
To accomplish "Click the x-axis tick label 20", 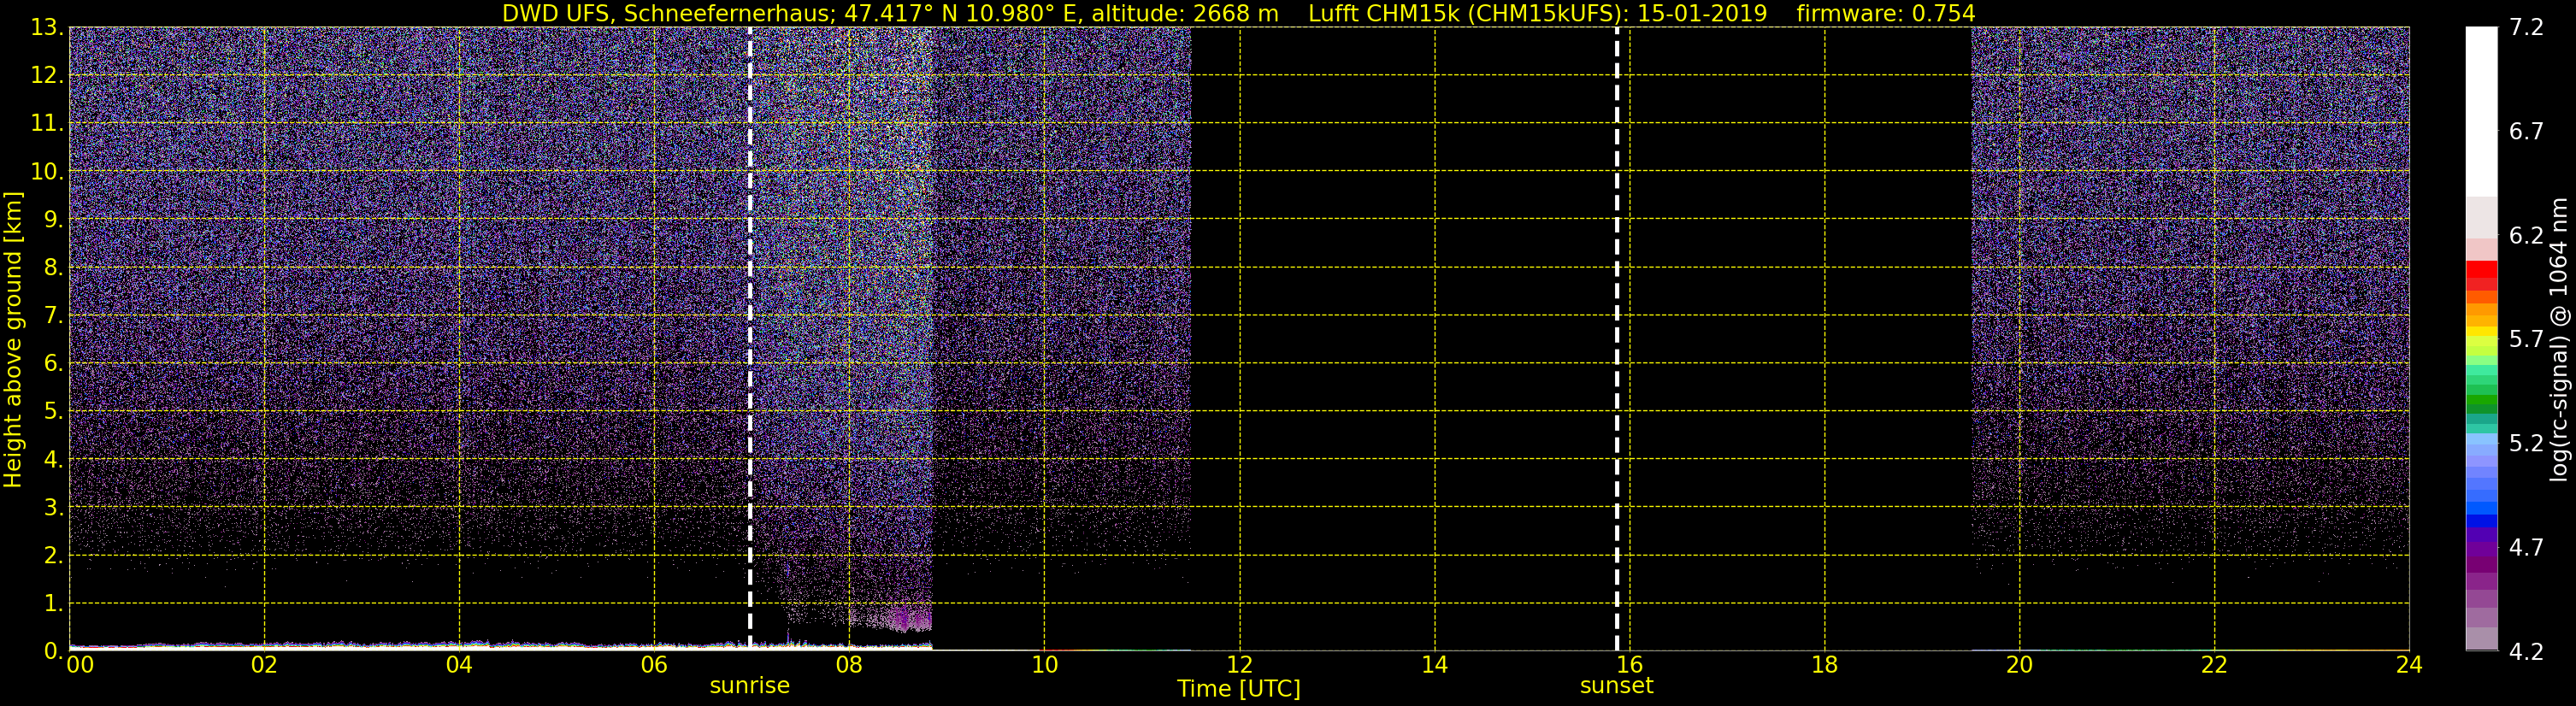I will click(x=2019, y=664).
